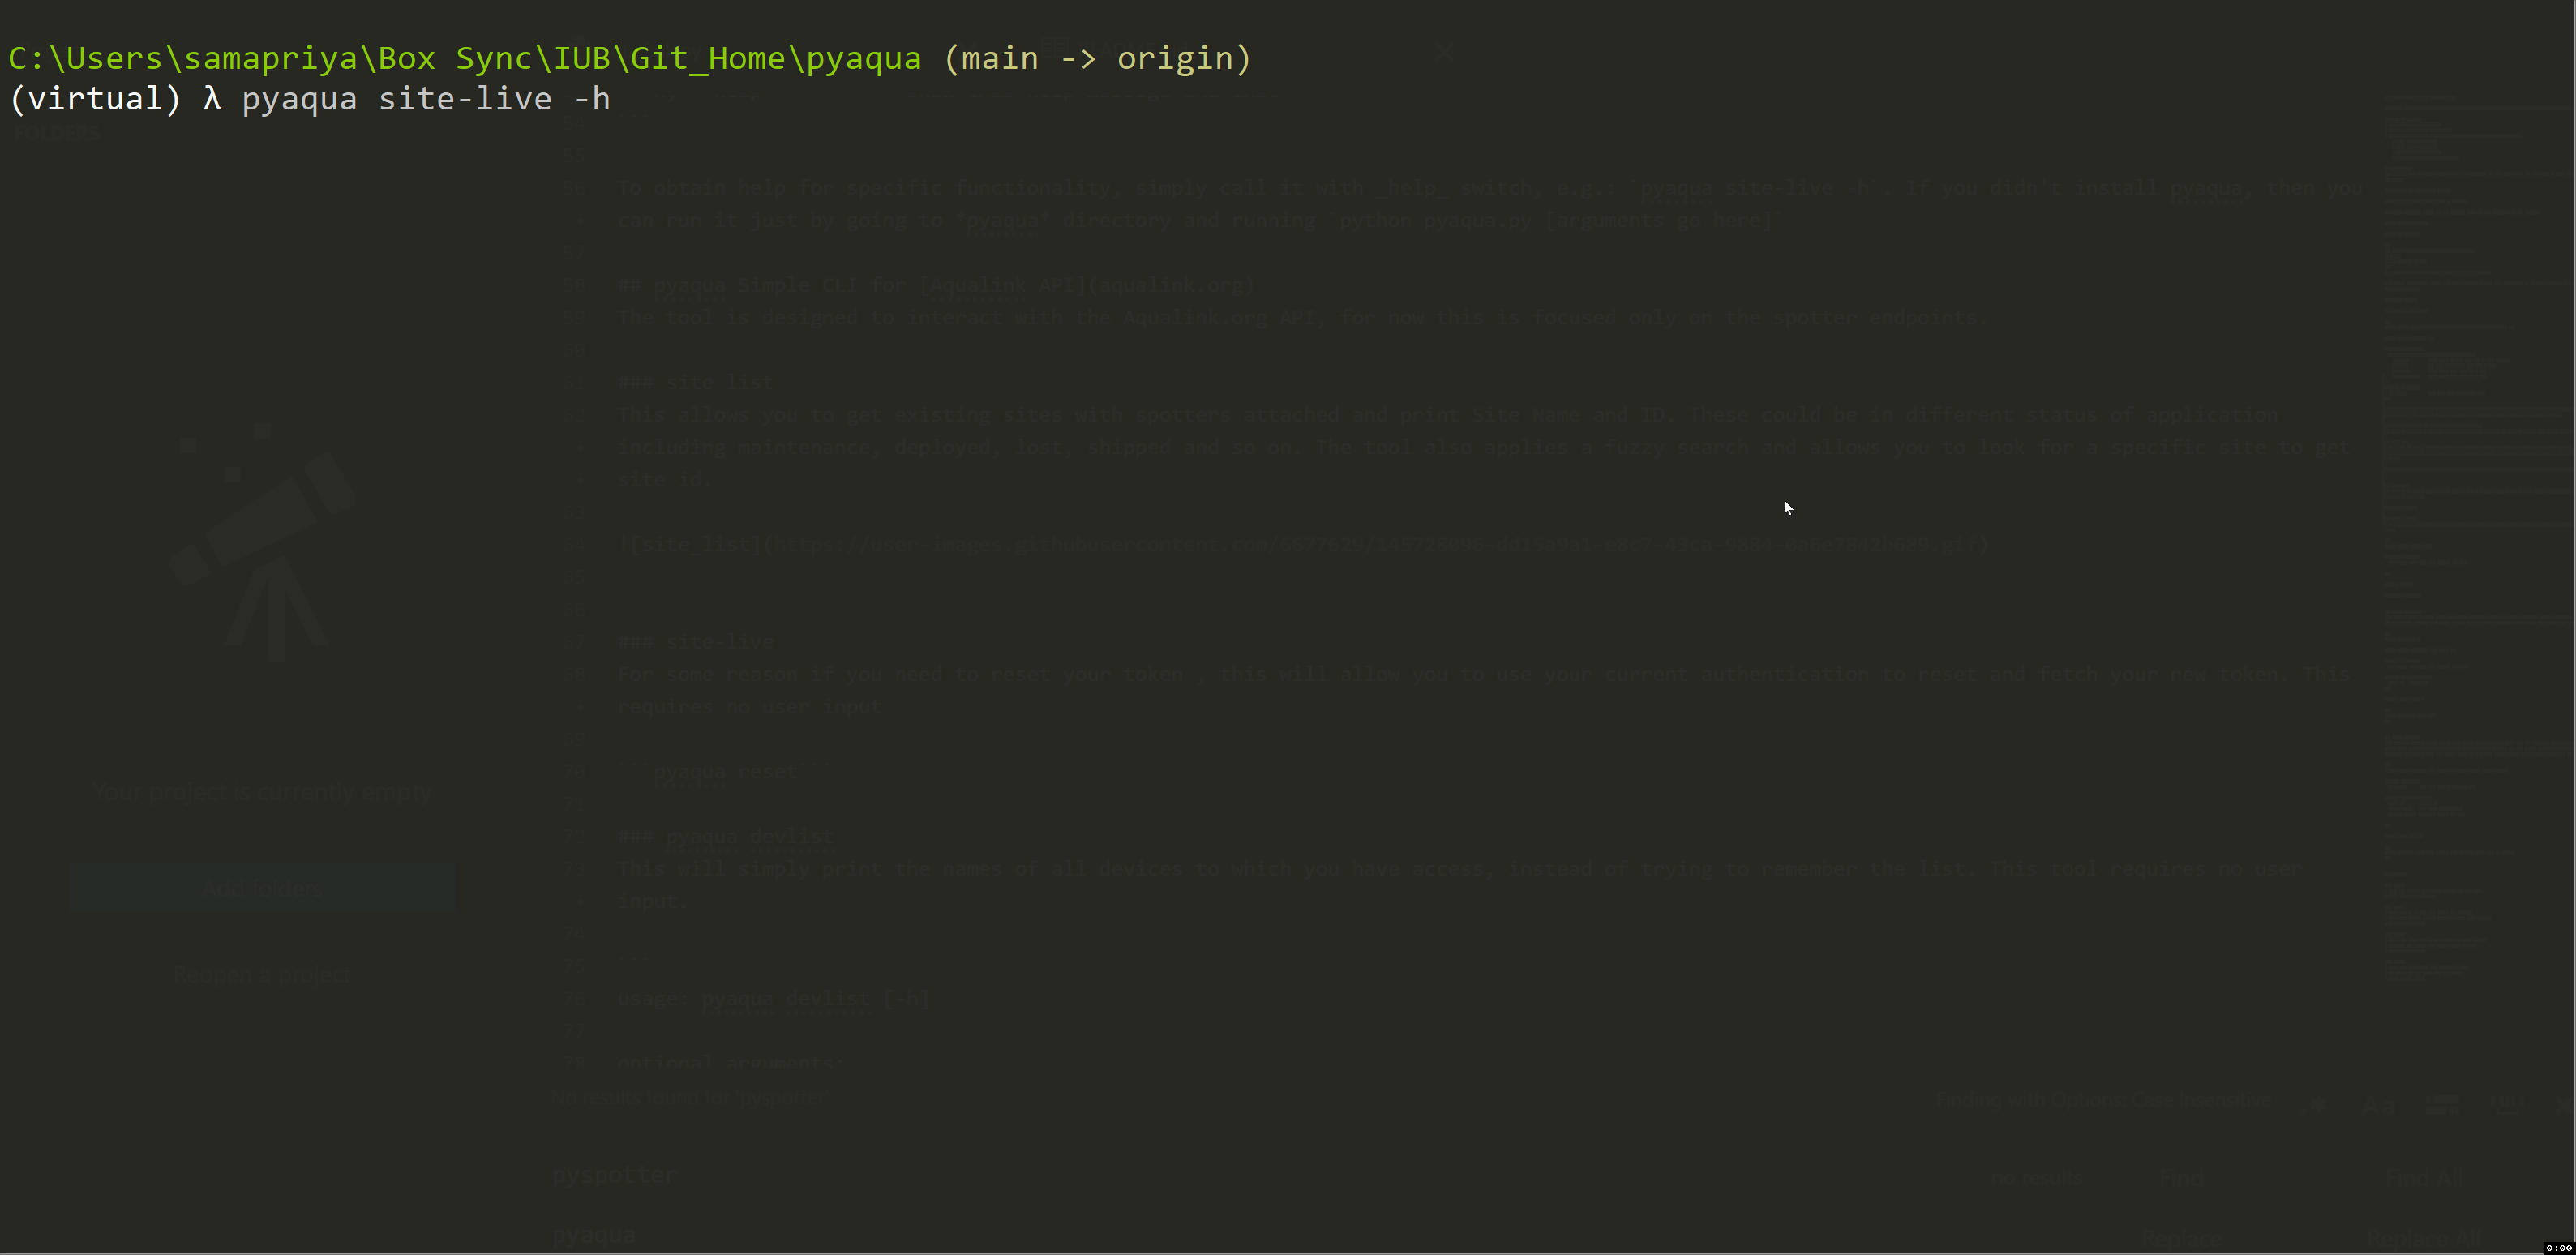Toggle whole word matching icon

click(x=2442, y=1105)
